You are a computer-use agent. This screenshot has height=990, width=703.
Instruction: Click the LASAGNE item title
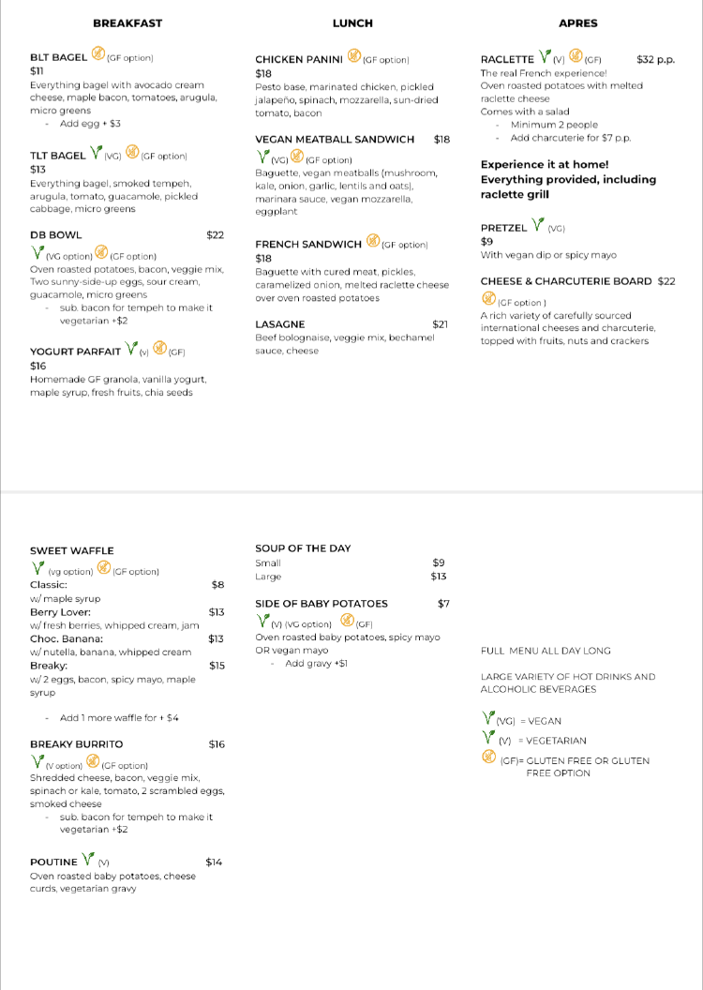click(279, 324)
